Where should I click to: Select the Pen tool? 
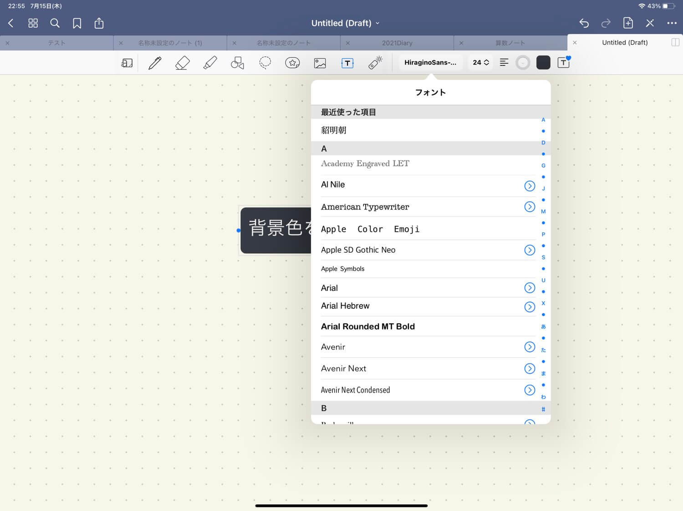click(x=155, y=63)
